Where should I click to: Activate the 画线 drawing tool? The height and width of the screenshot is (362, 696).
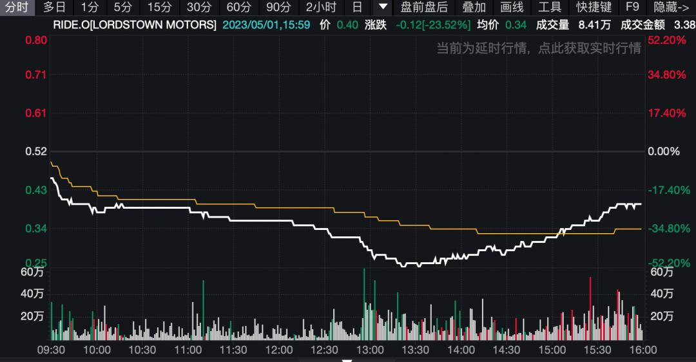click(512, 7)
